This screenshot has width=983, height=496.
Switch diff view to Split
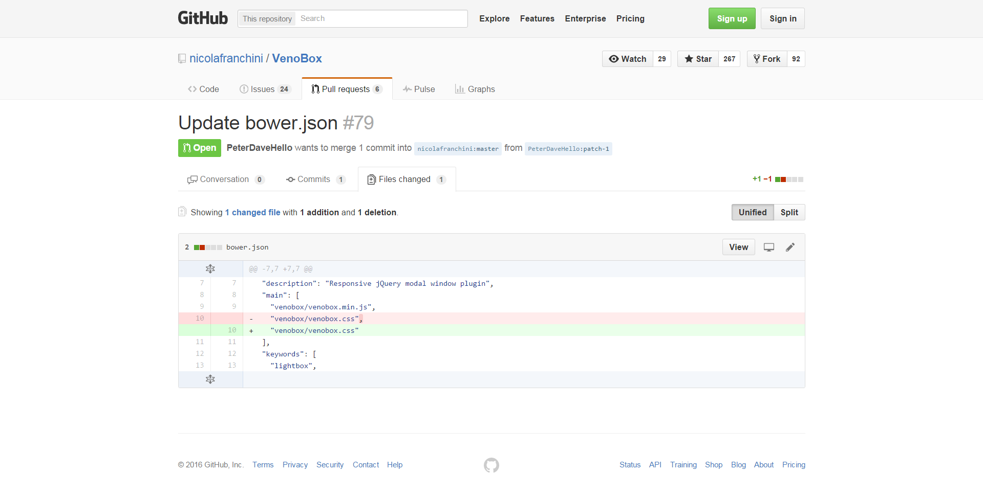(x=789, y=212)
